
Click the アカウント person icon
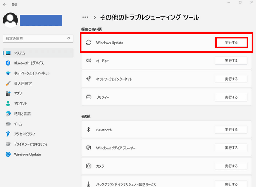[x=8, y=104]
